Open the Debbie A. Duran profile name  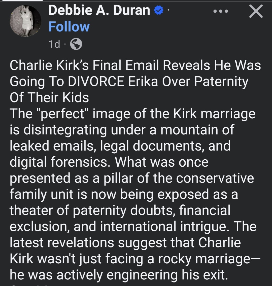(99, 11)
